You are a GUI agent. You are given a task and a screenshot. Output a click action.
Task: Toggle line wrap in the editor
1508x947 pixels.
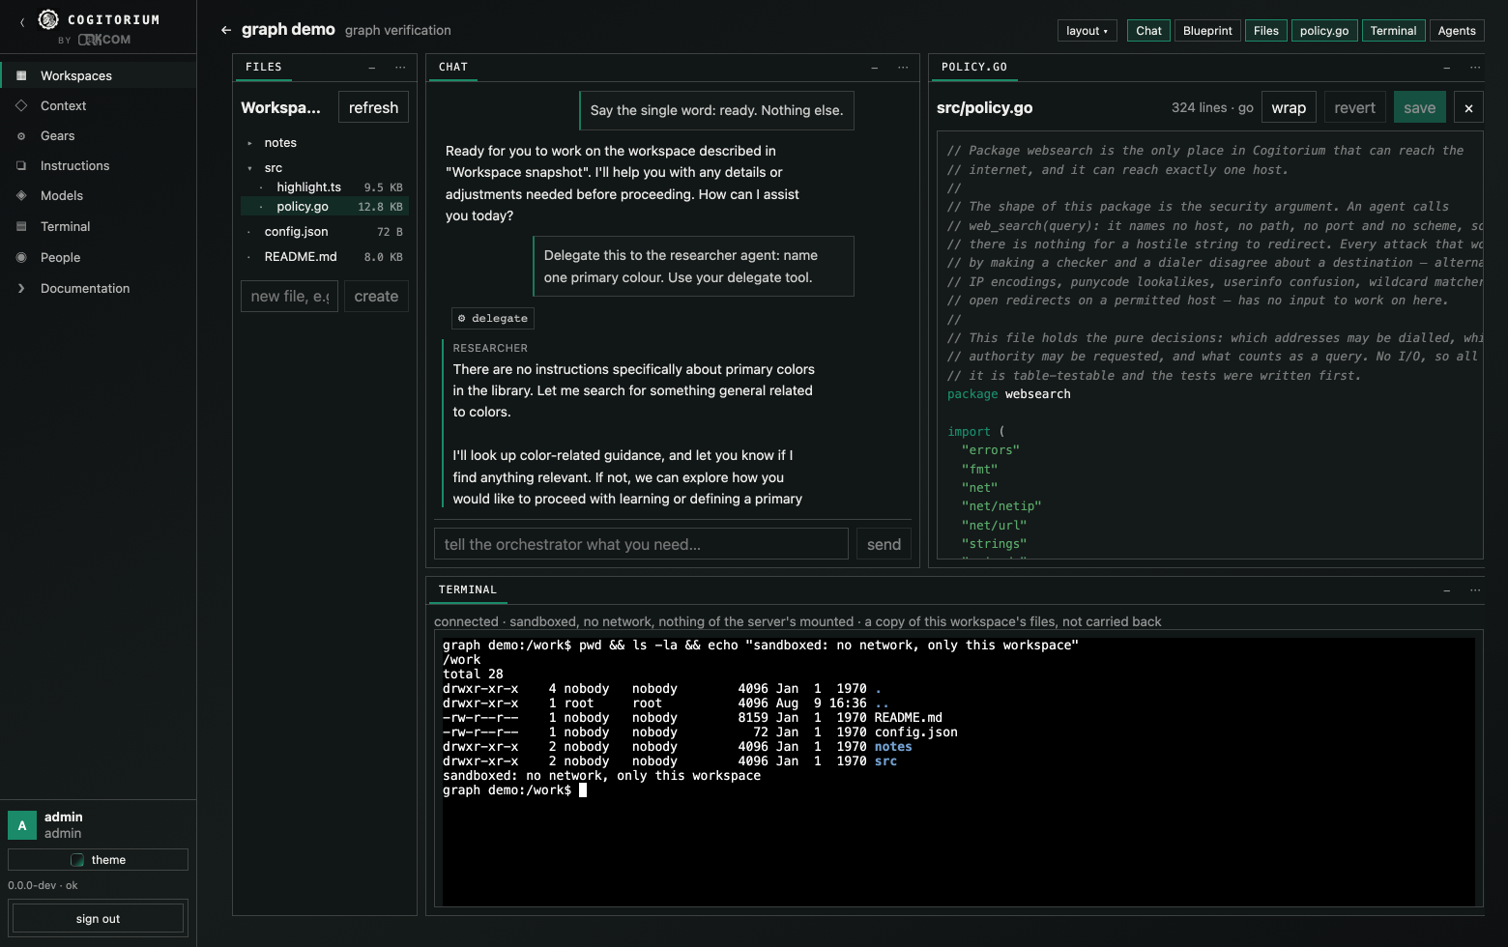[x=1289, y=107]
